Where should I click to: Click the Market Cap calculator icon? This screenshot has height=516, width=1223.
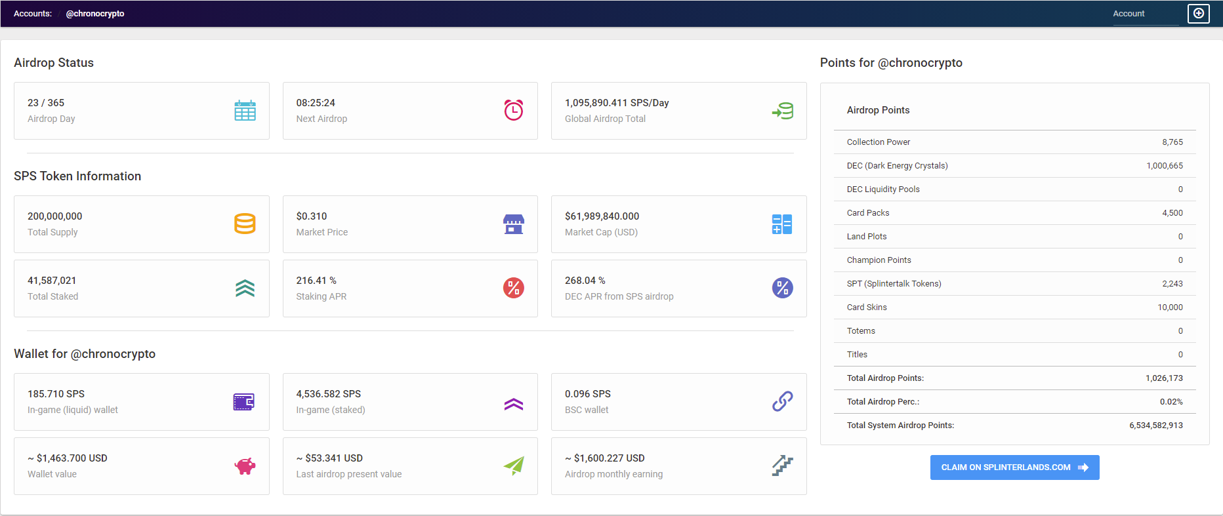click(782, 224)
